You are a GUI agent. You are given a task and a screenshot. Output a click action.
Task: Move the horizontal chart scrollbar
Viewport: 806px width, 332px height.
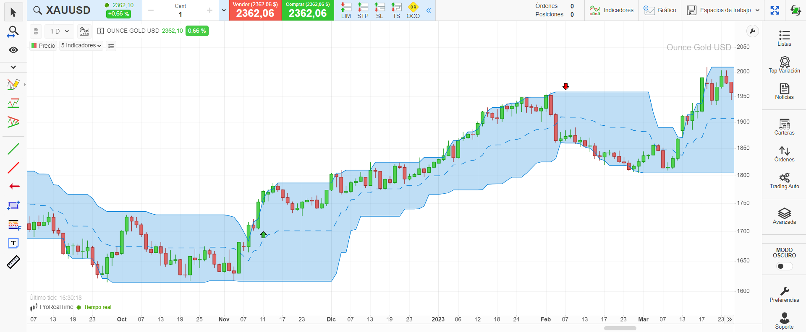(620, 328)
